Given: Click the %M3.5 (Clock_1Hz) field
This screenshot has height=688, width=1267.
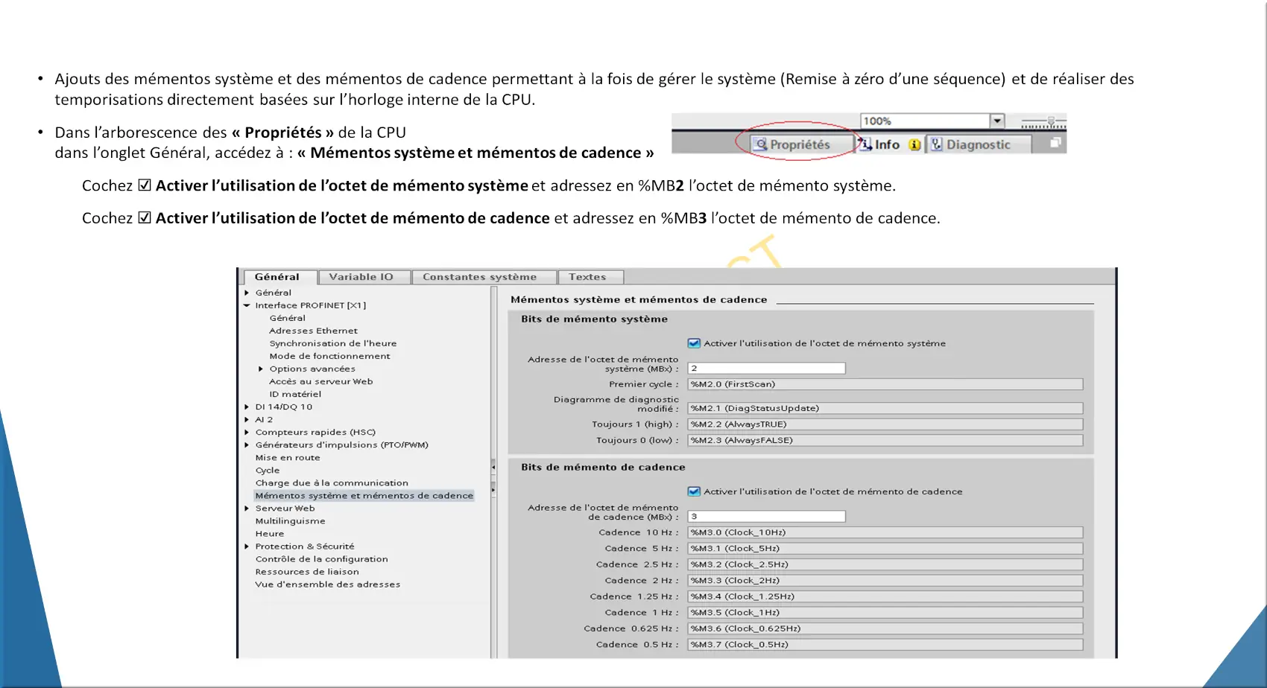Looking at the screenshot, I should point(885,612).
